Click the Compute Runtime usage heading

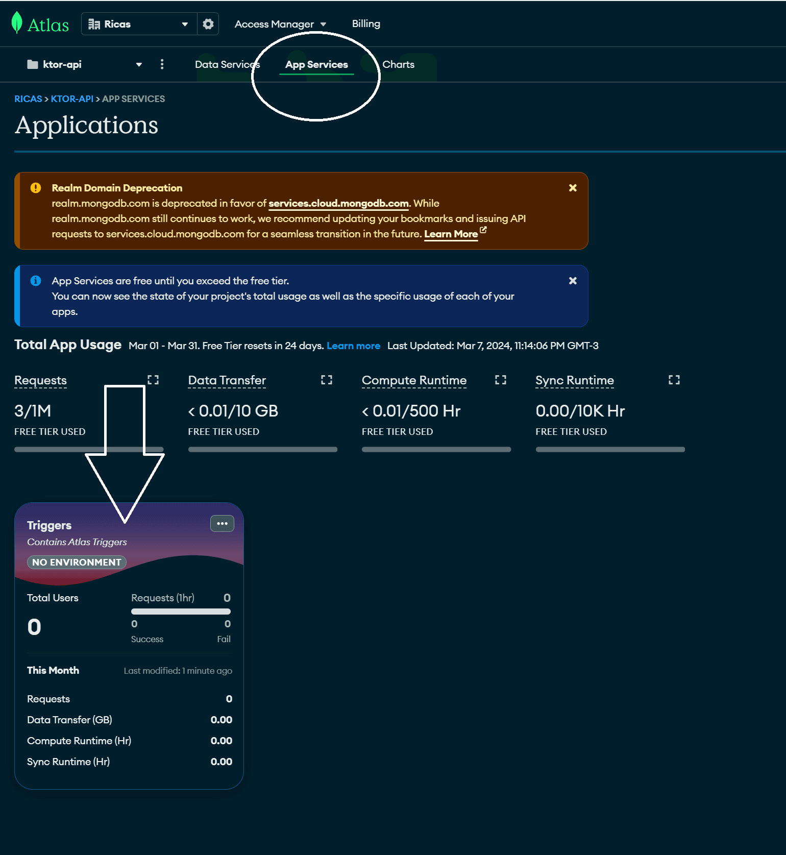[414, 380]
